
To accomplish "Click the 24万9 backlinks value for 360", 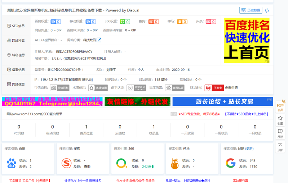I will [x=148, y=166].
